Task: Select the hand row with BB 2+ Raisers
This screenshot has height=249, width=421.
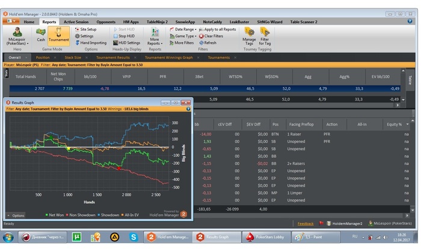Action: point(301,163)
